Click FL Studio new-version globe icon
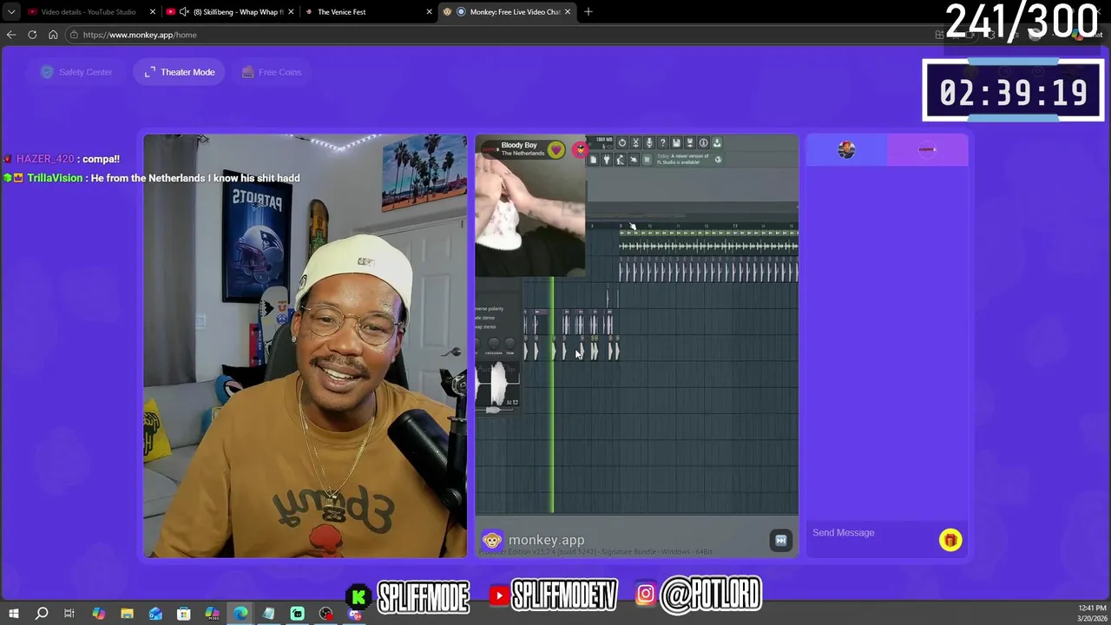 (718, 160)
